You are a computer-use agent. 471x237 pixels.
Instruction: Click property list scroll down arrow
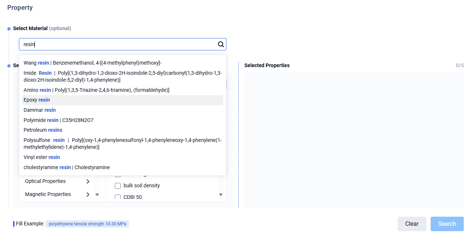[221, 195]
